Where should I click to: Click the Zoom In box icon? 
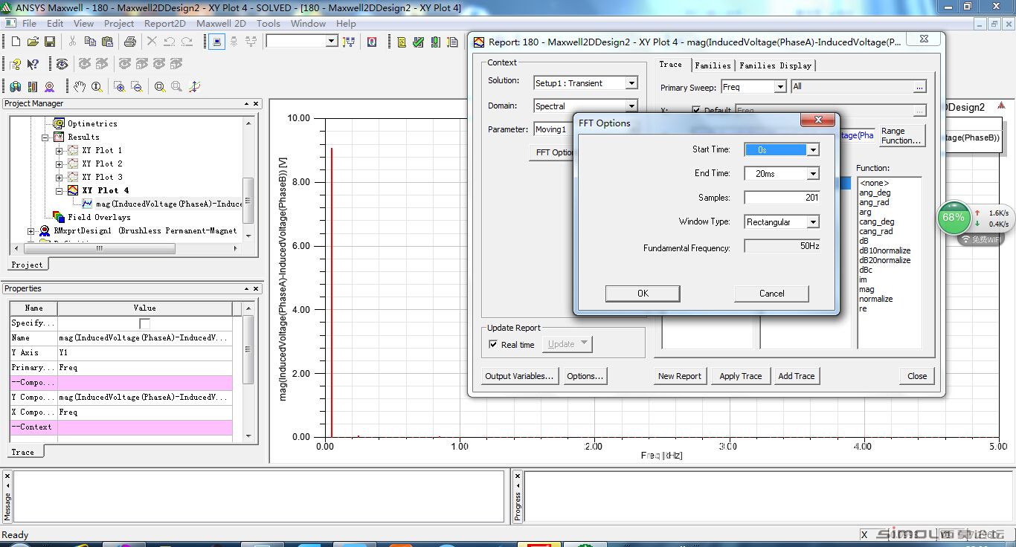coord(119,87)
